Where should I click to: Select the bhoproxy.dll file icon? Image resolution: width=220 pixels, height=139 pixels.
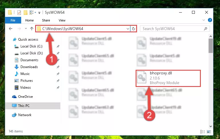point(141,77)
